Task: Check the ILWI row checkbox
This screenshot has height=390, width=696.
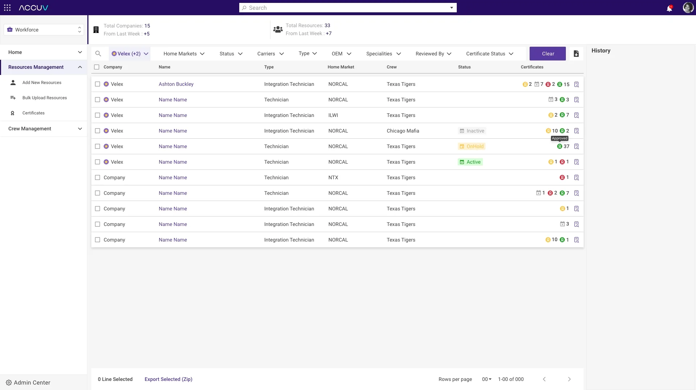Action: pyautogui.click(x=98, y=115)
